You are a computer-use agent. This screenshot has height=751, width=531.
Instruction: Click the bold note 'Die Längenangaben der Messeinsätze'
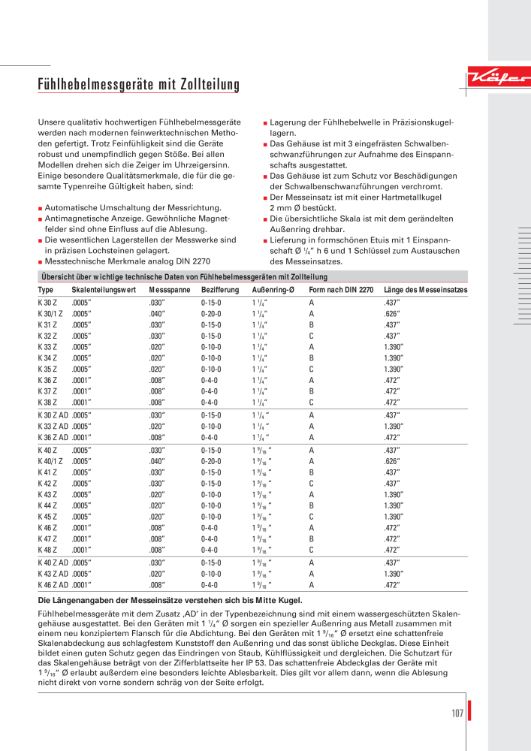coord(170,600)
